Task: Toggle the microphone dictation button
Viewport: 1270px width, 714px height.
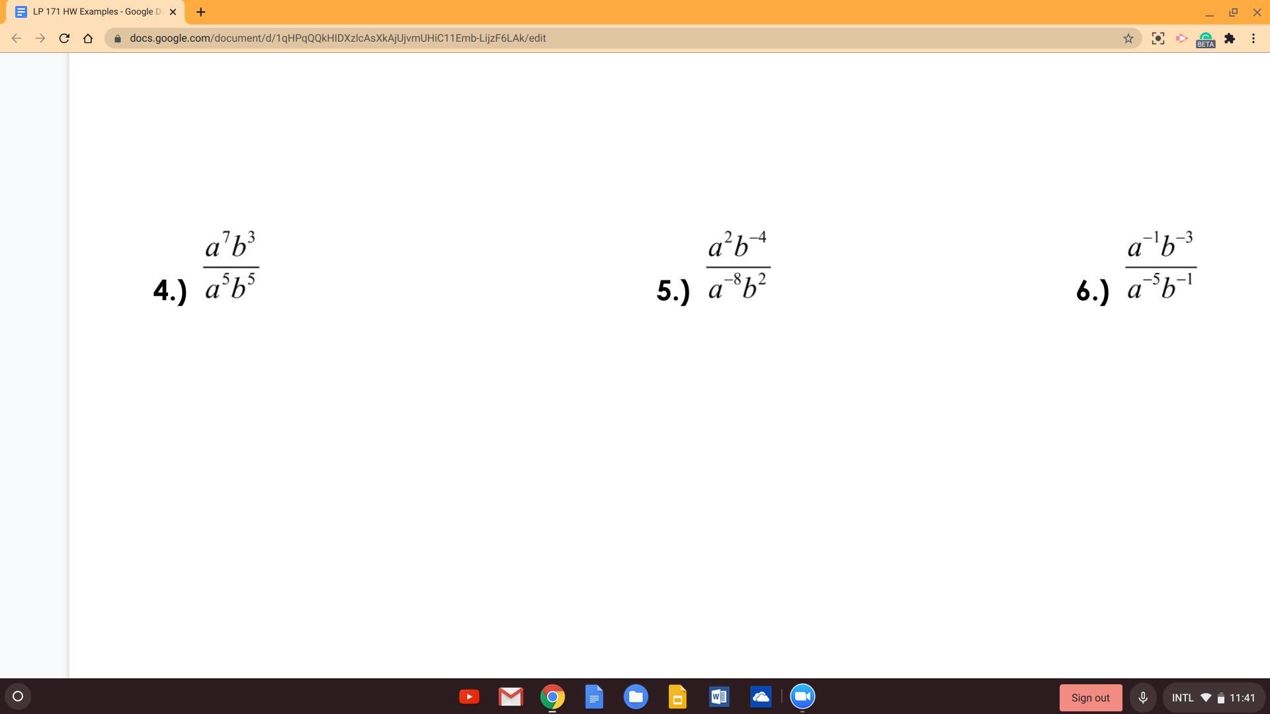Action: click(x=1142, y=697)
